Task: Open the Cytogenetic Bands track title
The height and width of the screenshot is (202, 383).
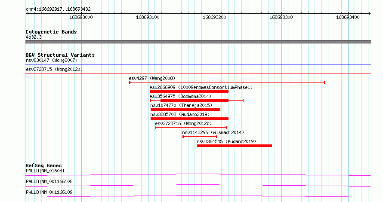Action: 51,32
